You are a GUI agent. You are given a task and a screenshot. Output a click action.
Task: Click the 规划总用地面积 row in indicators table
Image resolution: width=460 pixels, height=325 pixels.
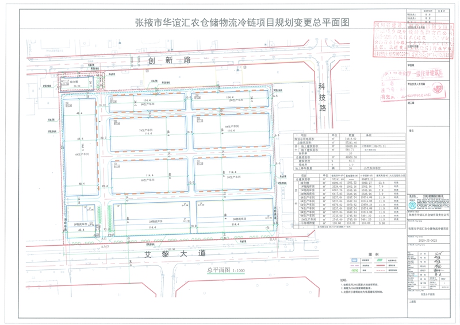[310, 138]
